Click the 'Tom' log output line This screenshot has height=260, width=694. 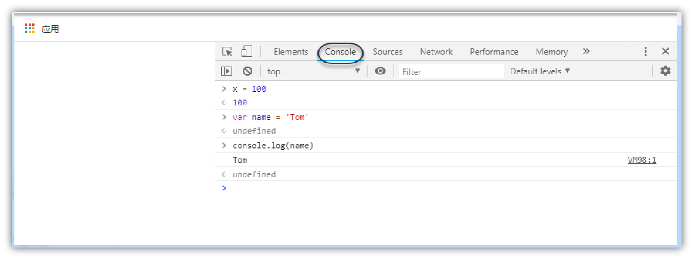(240, 160)
